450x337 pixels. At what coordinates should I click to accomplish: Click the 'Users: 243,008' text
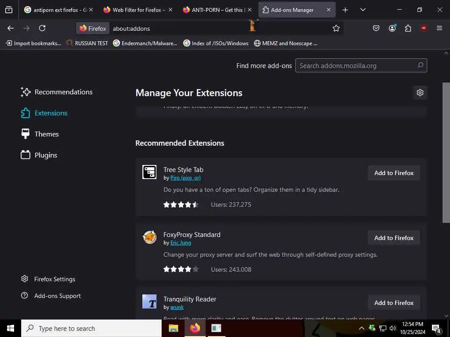pyautogui.click(x=231, y=269)
